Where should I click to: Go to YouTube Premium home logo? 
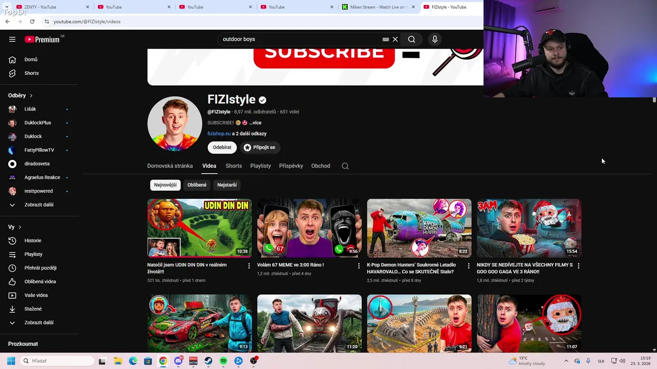pyautogui.click(x=42, y=39)
